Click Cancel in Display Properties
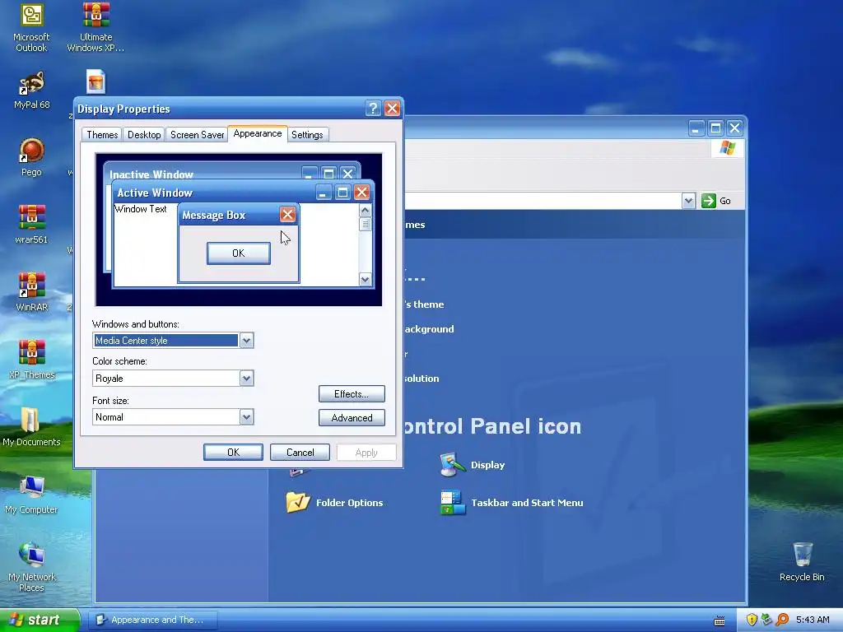Image resolution: width=843 pixels, height=632 pixels. click(x=300, y=453)
